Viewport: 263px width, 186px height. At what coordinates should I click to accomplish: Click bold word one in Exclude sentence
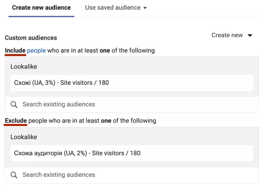[x=106, y=121]
